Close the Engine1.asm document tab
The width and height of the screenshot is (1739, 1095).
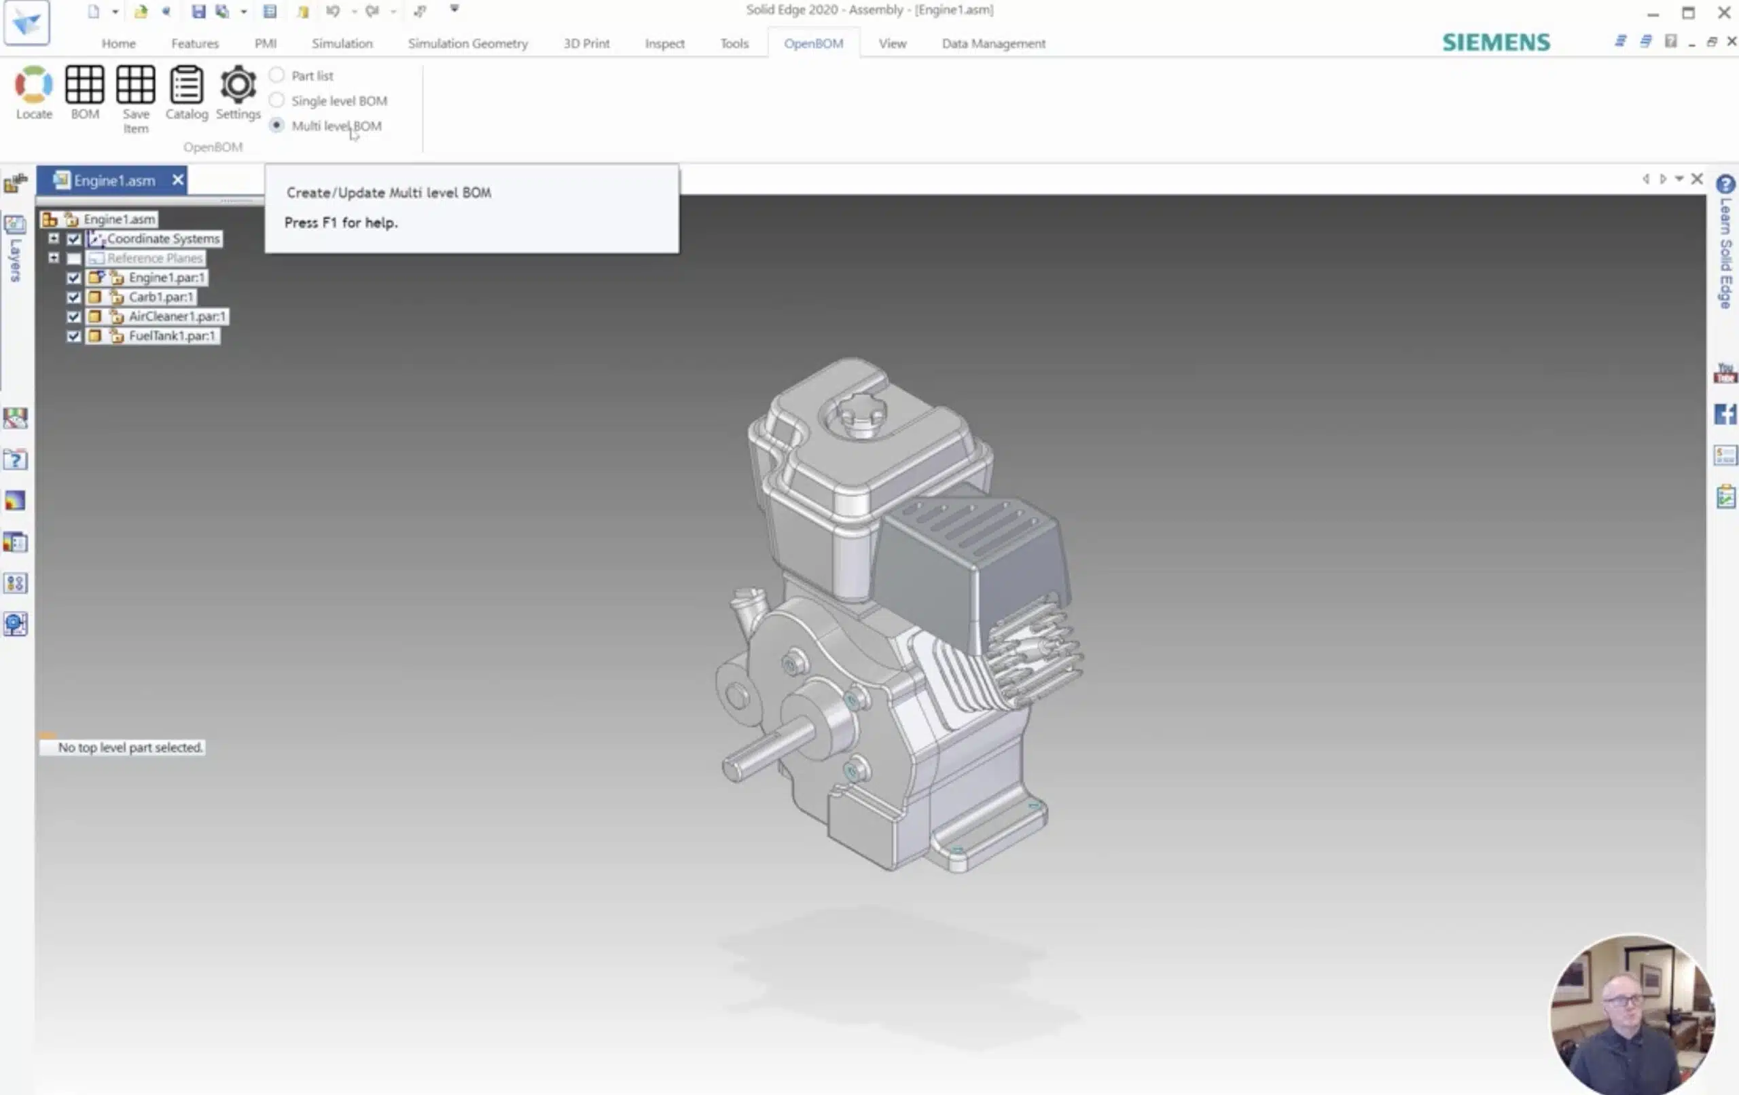tap(178, 180)
